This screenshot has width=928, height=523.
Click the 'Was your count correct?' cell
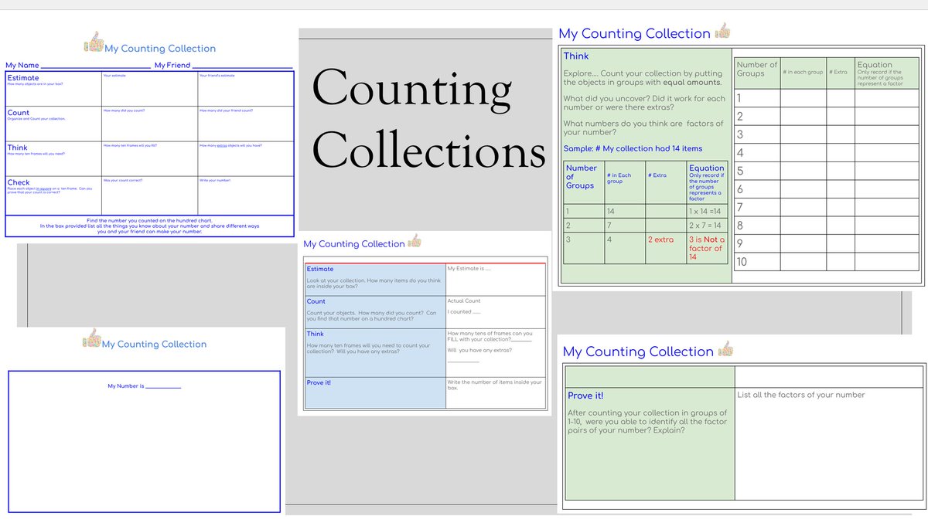(148, 195)
